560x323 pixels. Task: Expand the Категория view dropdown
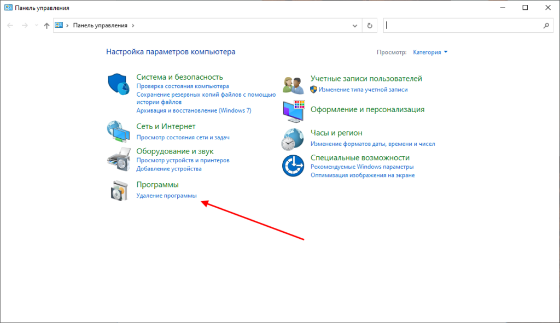coord(430,52)
